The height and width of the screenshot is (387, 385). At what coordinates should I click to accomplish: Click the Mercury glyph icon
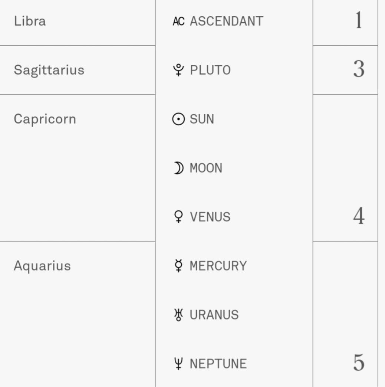pyautogui.click(x=178, y=266)
